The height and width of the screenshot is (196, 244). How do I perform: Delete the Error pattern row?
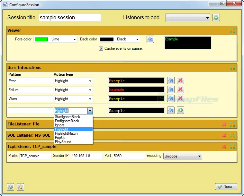point(180,81)
